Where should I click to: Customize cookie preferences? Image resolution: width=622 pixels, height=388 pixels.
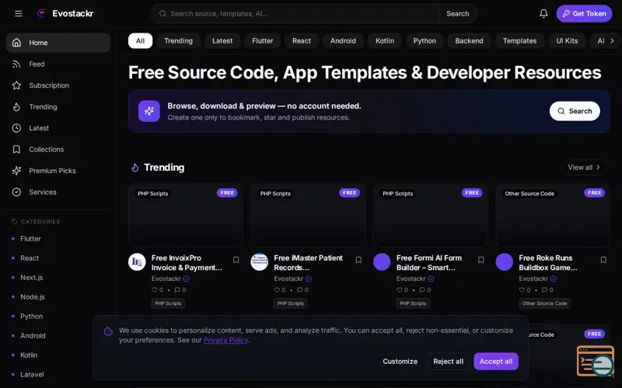(x=400, y=362)
